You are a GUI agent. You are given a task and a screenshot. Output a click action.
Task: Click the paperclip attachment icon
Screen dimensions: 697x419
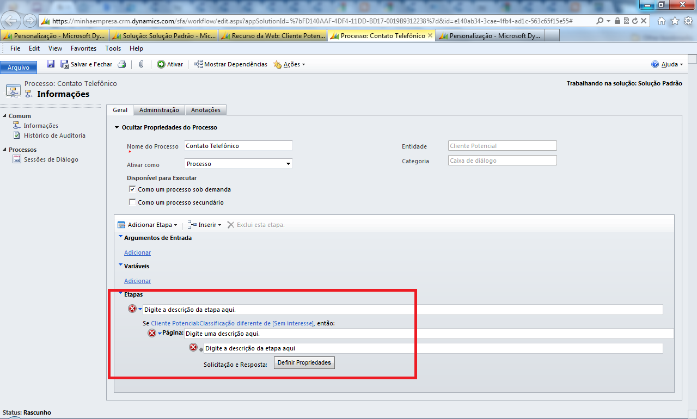pos(141,64)
